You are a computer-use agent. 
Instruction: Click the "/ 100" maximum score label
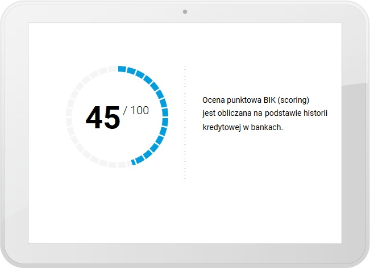[136, 110]
